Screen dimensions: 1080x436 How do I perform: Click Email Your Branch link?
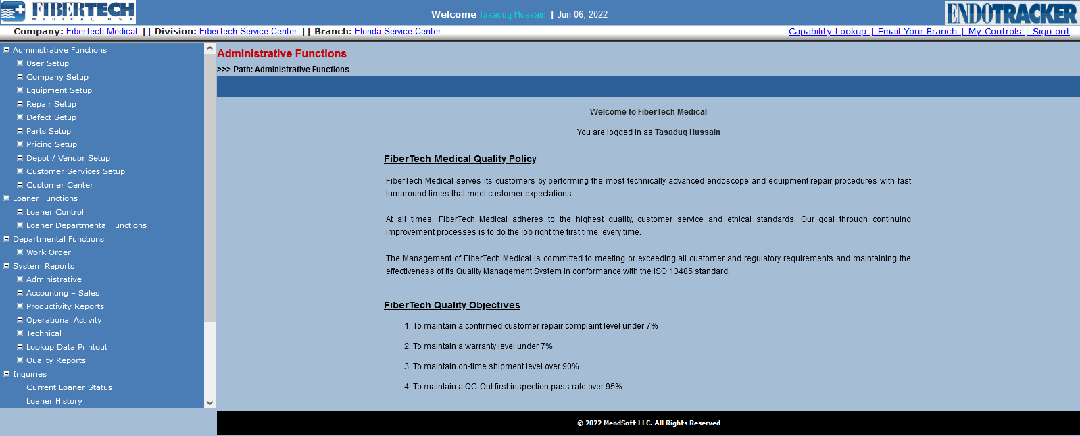tap(917, 32)
